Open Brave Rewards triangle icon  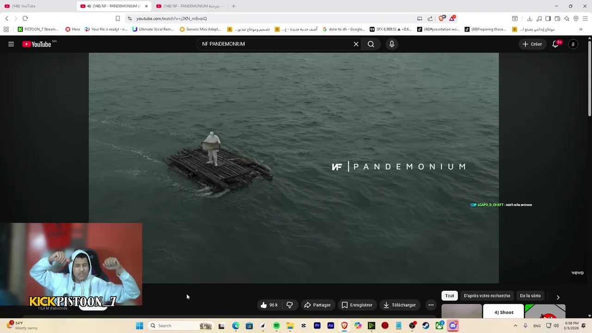(x=453, y=18)
